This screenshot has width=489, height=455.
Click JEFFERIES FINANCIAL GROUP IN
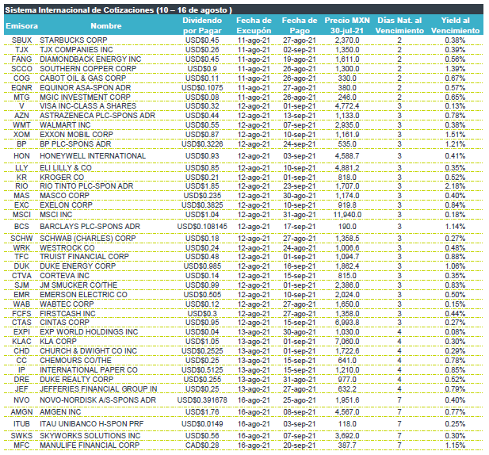click(98, 389)
